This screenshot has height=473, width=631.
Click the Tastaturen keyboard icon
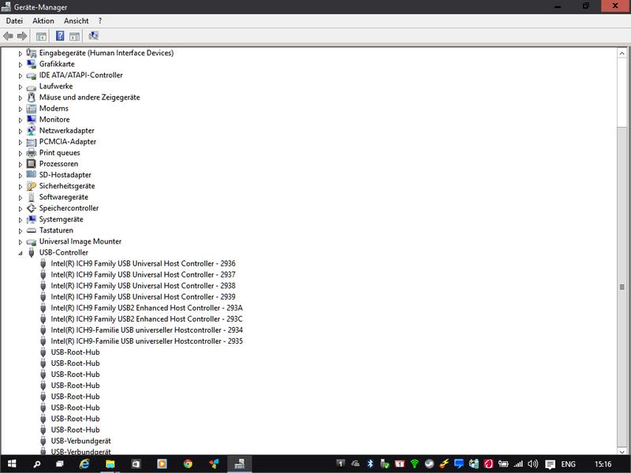32,230
